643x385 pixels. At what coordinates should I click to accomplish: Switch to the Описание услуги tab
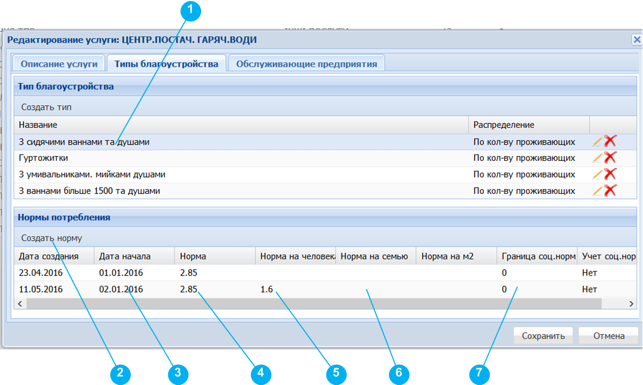coord(59,64)
